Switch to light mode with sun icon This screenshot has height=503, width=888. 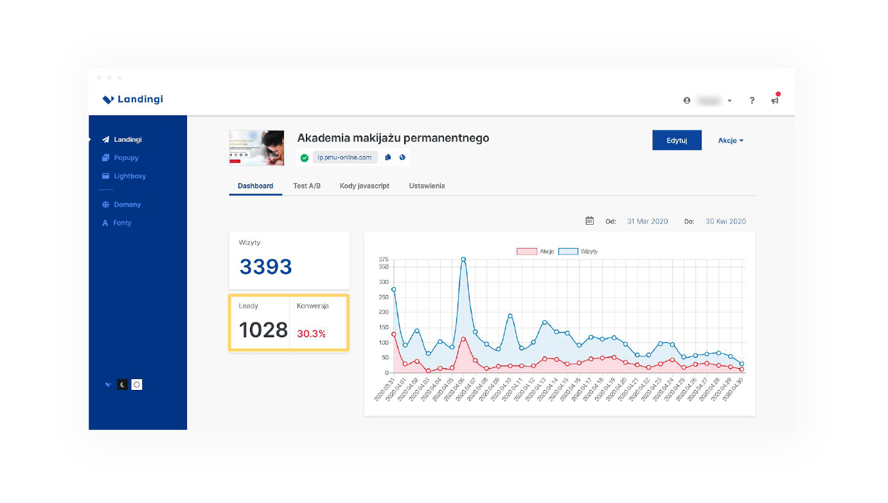coord(137,385)
